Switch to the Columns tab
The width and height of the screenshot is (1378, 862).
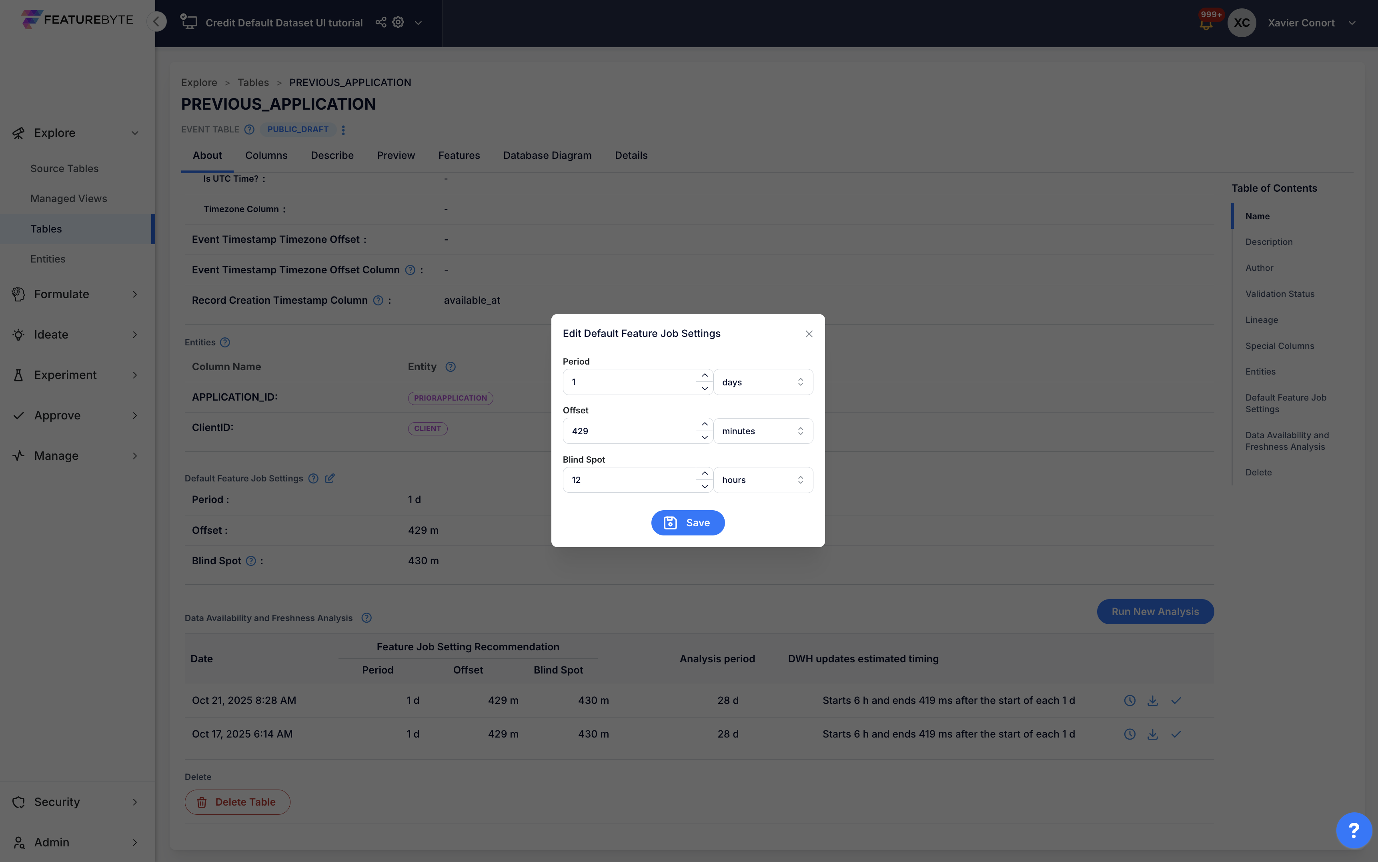pyautogui.click(x=266, y=155)
